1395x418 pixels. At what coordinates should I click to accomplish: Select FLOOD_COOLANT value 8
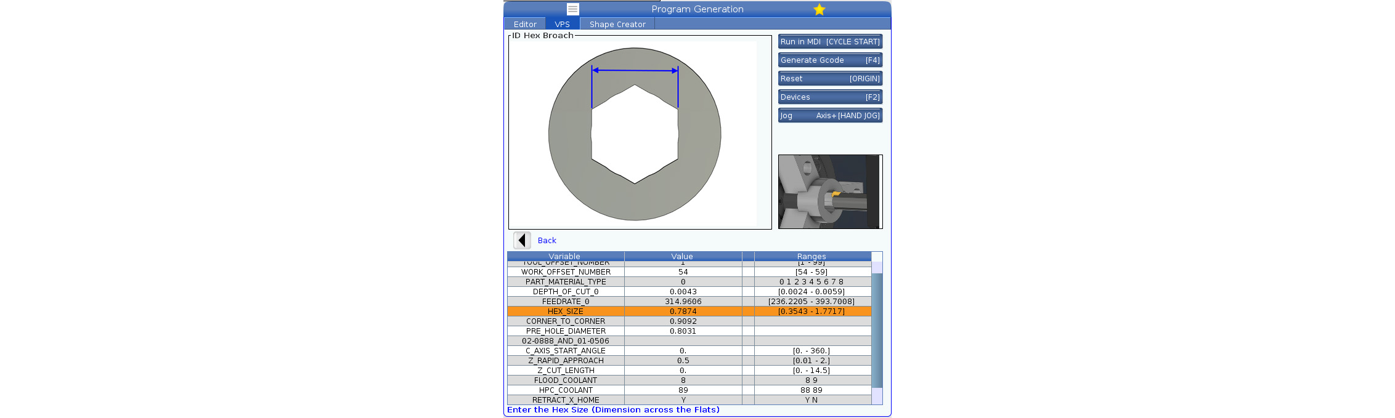coord(683,380)
